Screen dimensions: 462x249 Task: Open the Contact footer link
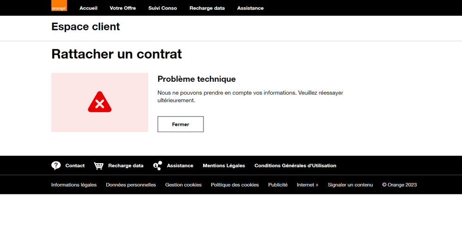75,166
